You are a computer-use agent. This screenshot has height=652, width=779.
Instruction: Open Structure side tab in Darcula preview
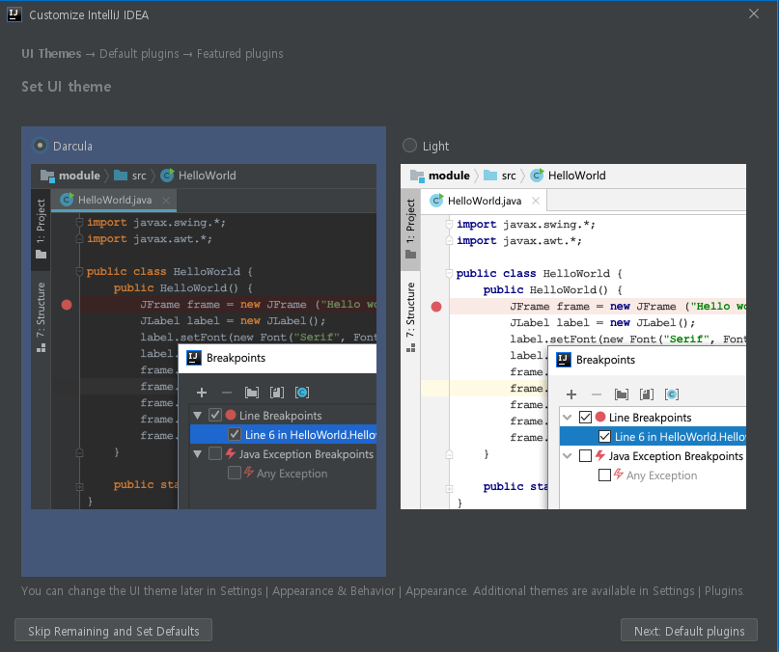point(41,316)
